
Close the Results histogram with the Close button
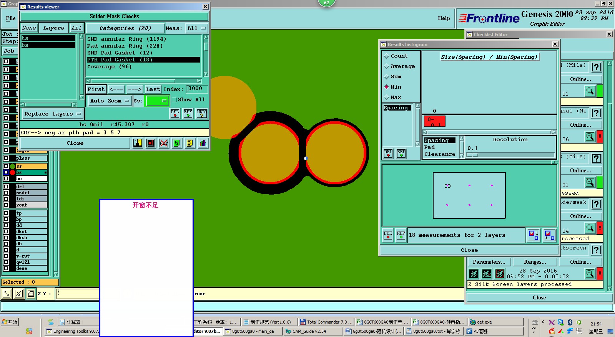(469, 250)
